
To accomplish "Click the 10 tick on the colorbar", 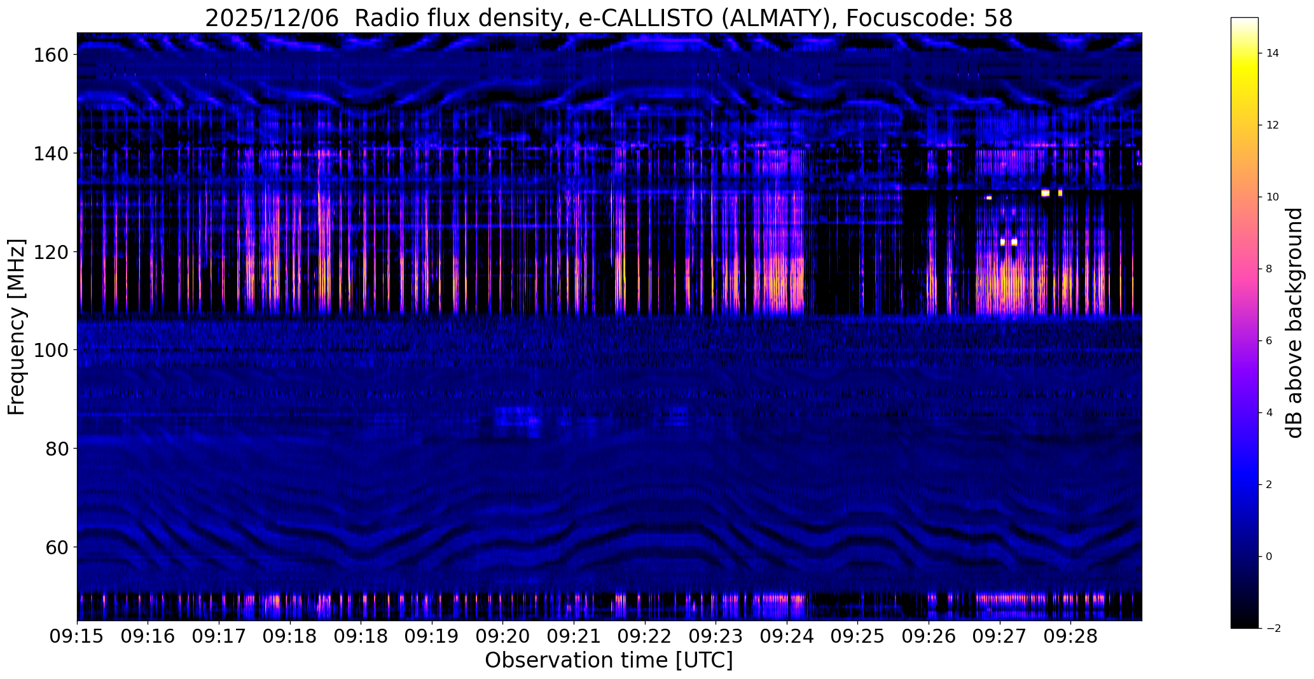I will point(1272,197).
